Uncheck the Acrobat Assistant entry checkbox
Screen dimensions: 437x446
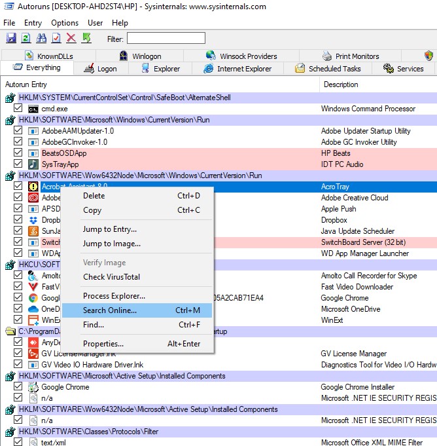18,186
